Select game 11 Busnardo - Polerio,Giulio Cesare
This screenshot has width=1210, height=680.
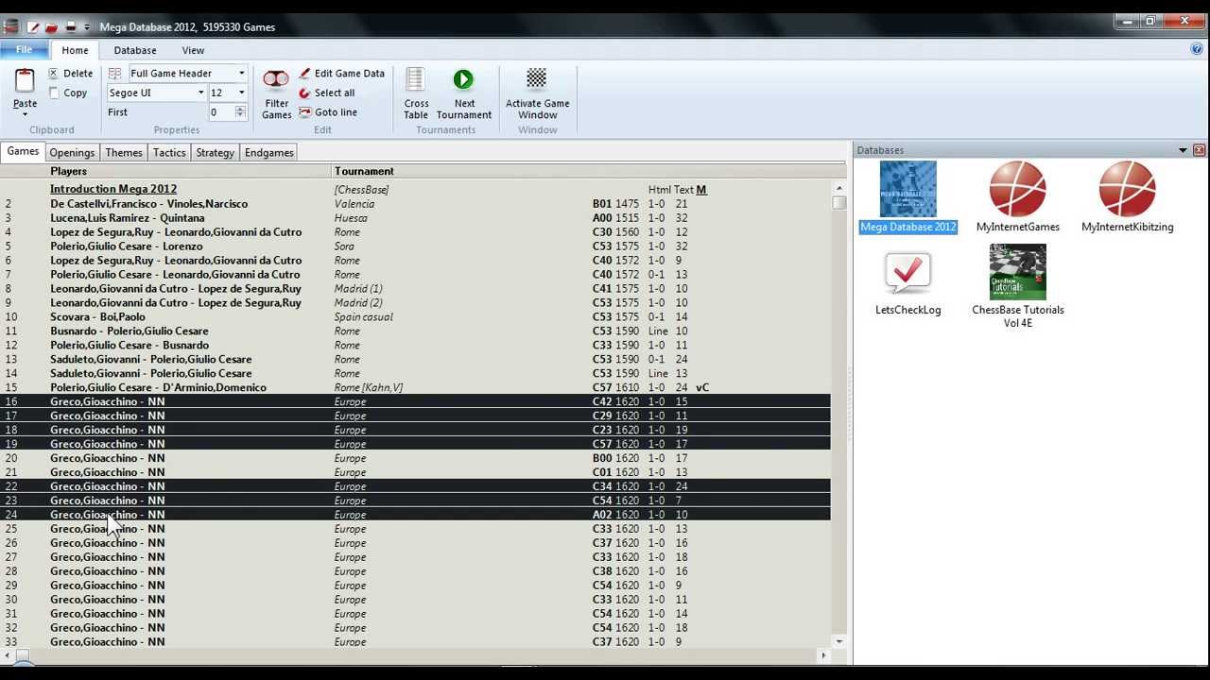(x=416, y=331)
